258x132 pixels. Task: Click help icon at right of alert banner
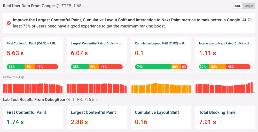(x=250, y=20)
